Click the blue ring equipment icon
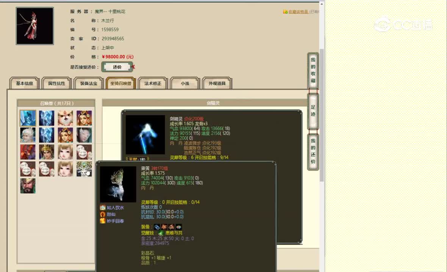Screen dimensions: 447x272 [157, 227]
